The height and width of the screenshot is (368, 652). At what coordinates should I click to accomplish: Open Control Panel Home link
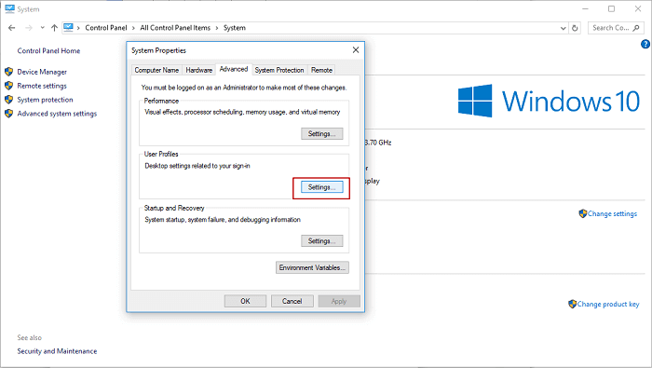tap(48, 50)
